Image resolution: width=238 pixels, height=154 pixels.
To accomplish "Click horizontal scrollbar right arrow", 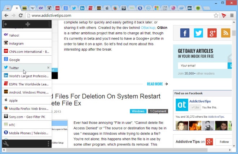I will (230, 150).
